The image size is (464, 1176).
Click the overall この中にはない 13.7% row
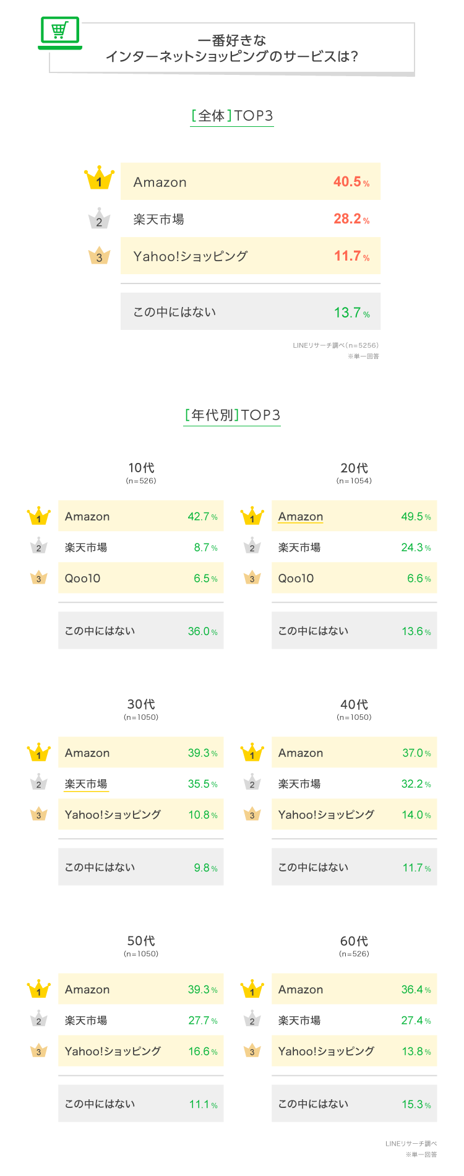click(251, 311)
